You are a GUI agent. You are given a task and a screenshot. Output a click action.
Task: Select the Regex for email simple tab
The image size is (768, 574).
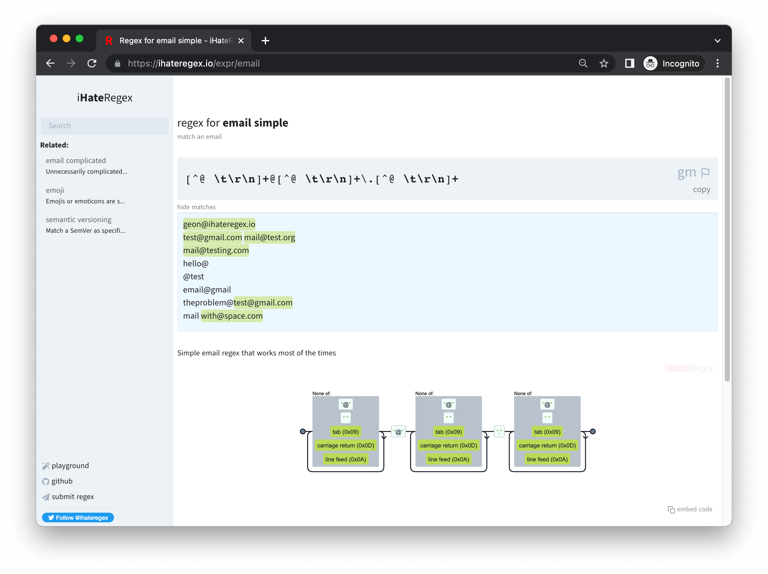(174, 41)
